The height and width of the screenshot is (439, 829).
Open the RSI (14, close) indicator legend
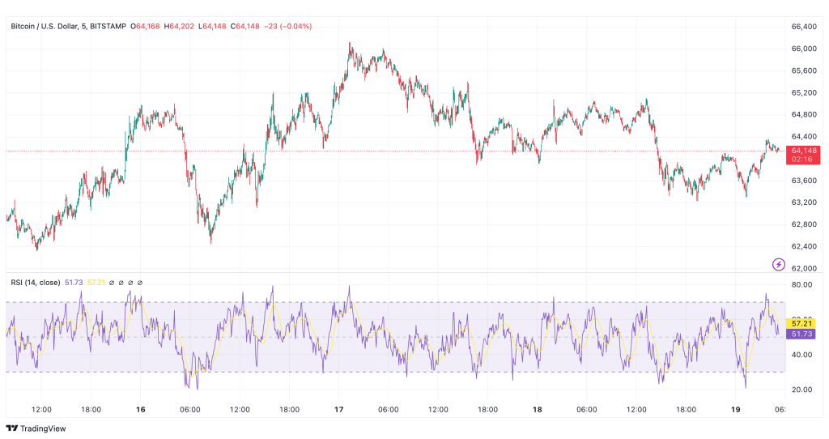36,283
